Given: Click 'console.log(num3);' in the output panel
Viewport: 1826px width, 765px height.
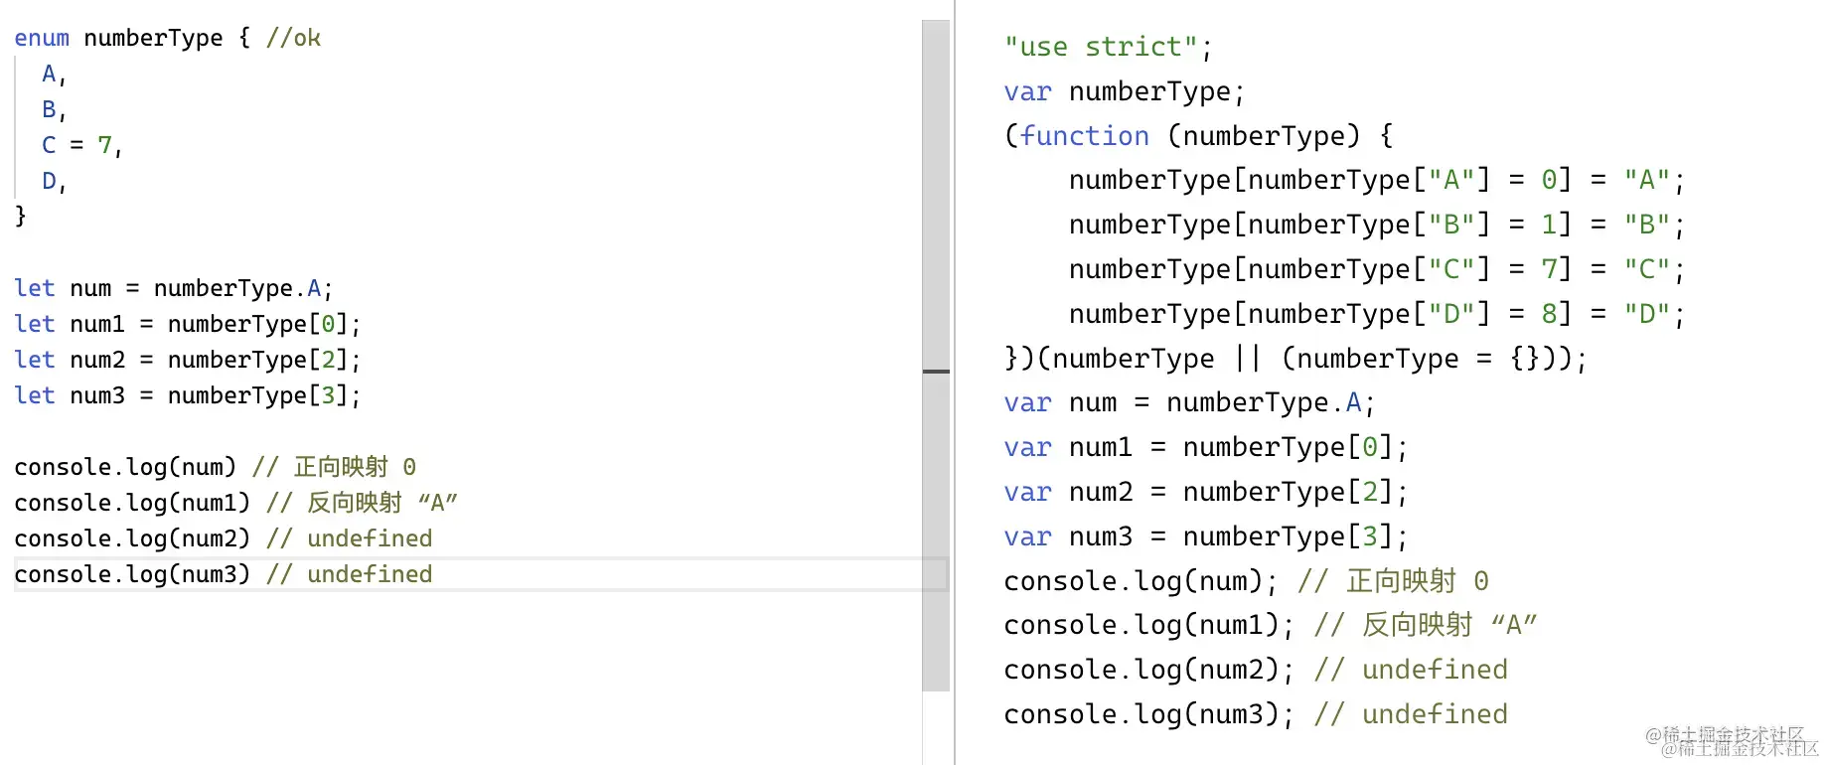Looking at the screenshot, I should pos(1148,714).
